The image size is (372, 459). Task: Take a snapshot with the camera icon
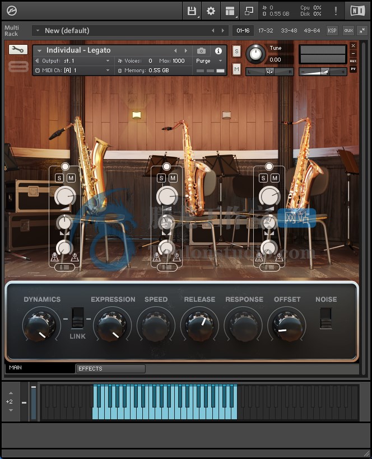(x=201, y=51)
